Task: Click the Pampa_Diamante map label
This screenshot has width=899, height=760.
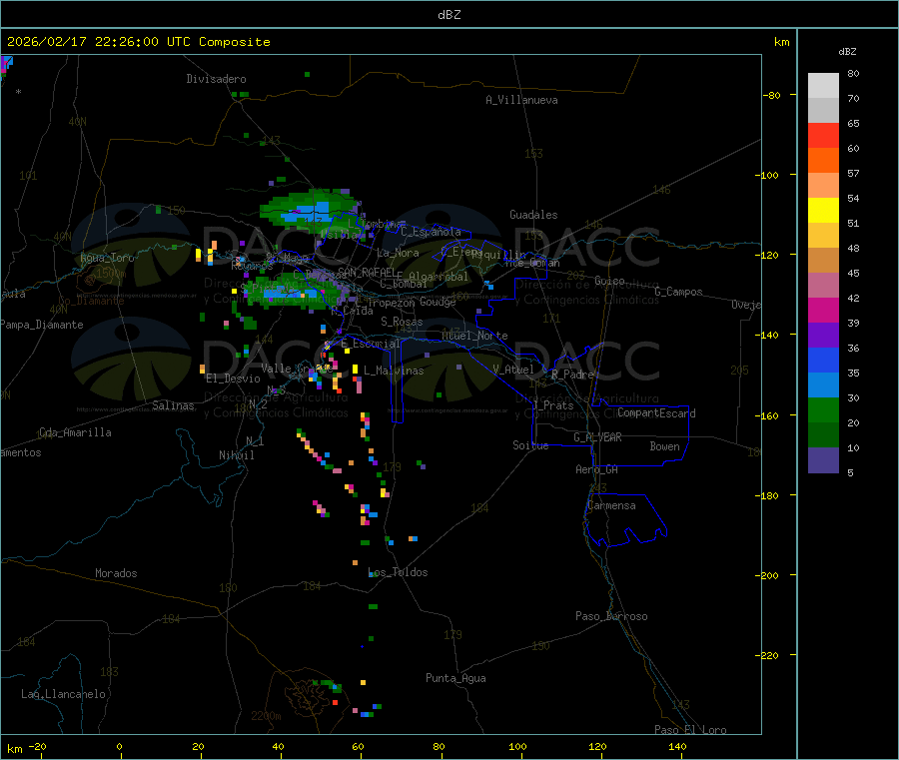Action: [42, 325]
